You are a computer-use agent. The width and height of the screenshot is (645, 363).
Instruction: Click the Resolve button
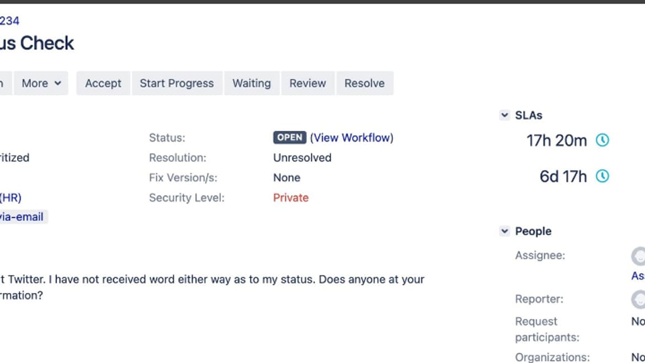(x=364, y=83)
